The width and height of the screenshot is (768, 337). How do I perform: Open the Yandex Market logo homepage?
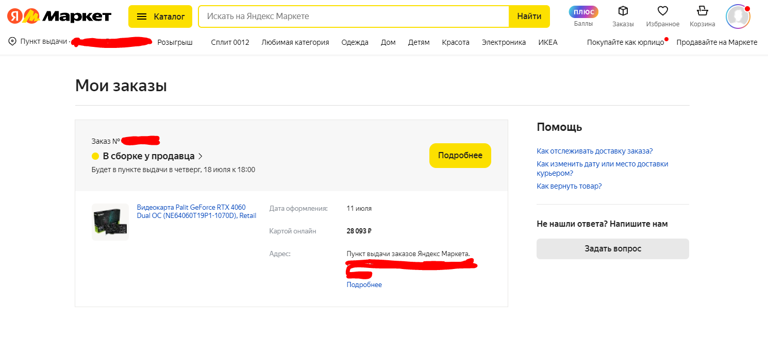59,16
